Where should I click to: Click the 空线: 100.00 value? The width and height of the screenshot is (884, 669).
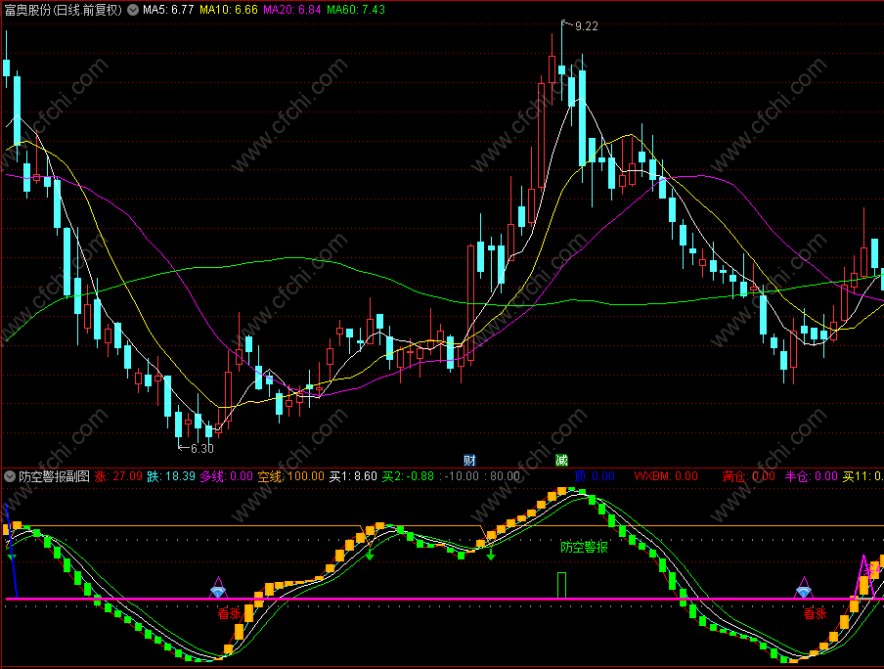click(290, 476)
